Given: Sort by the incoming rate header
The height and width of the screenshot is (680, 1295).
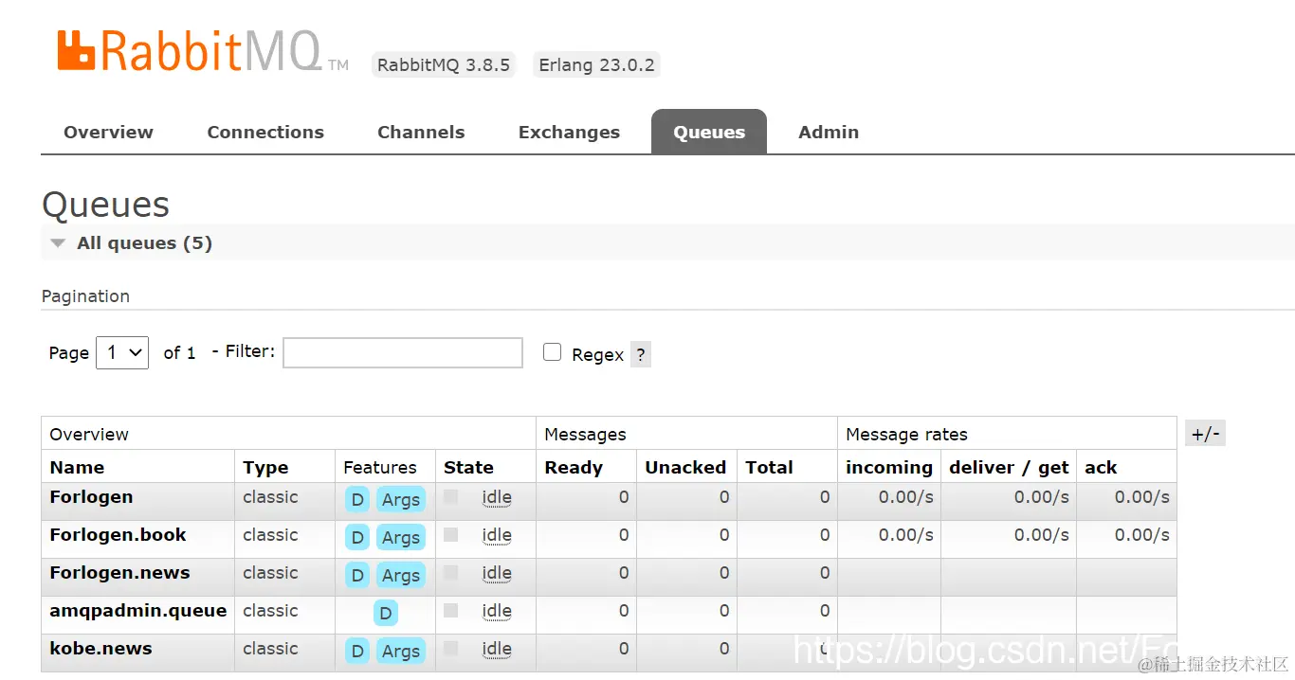Looking at the screenshot, I should click(889, 467).
